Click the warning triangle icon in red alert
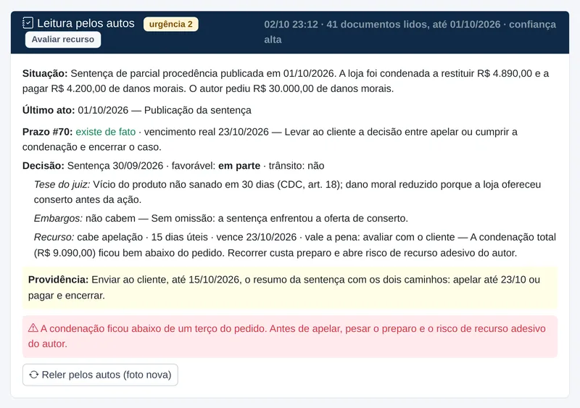 33,328
